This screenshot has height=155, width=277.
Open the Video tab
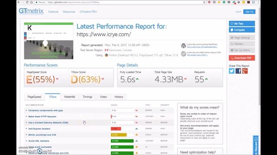click(x=103, y=97)
